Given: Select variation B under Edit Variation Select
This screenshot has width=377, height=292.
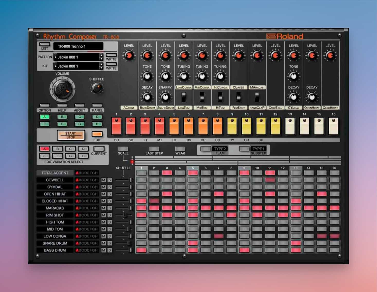Looking at the screenshot, I should click(x=58, y=149).
